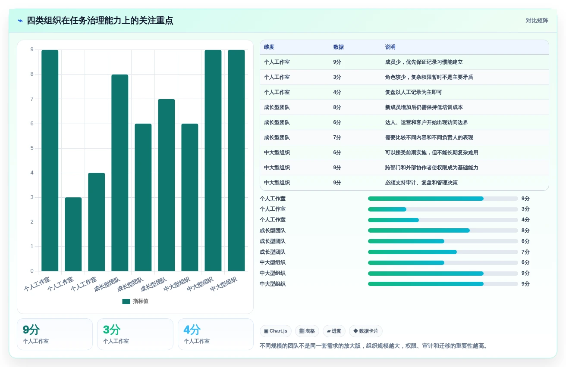Click the chart bar reaching value 8

120,173
